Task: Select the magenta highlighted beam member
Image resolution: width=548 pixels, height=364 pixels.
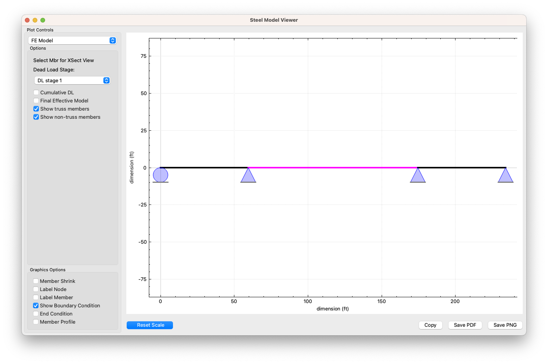Action: (333, 168)
